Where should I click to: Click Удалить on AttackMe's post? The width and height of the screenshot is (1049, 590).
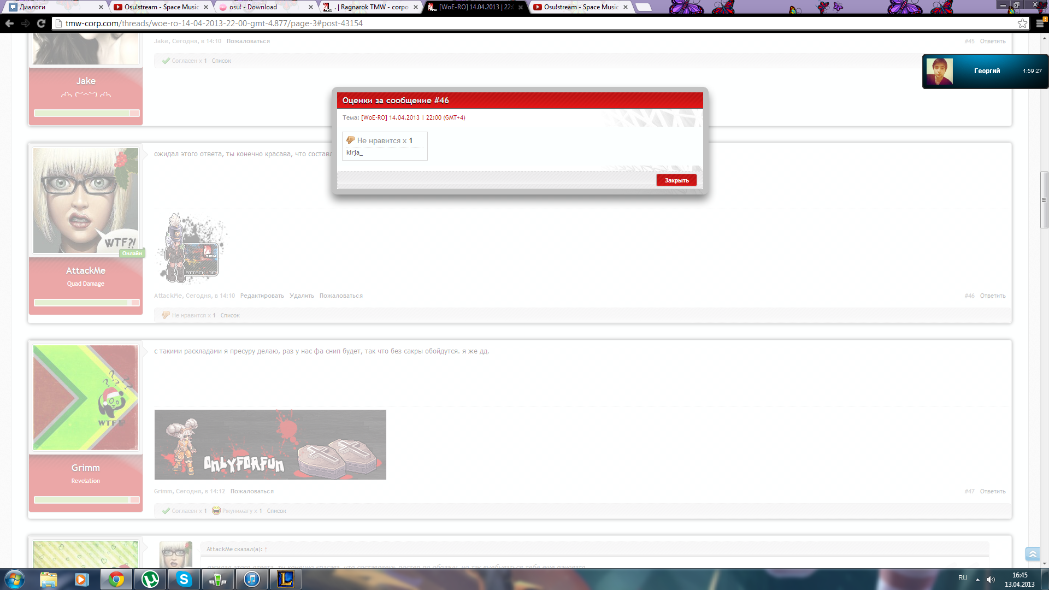(x=302, y=296)
